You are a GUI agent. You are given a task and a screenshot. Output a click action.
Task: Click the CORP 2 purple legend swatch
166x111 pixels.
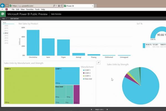tap(84, 73)
